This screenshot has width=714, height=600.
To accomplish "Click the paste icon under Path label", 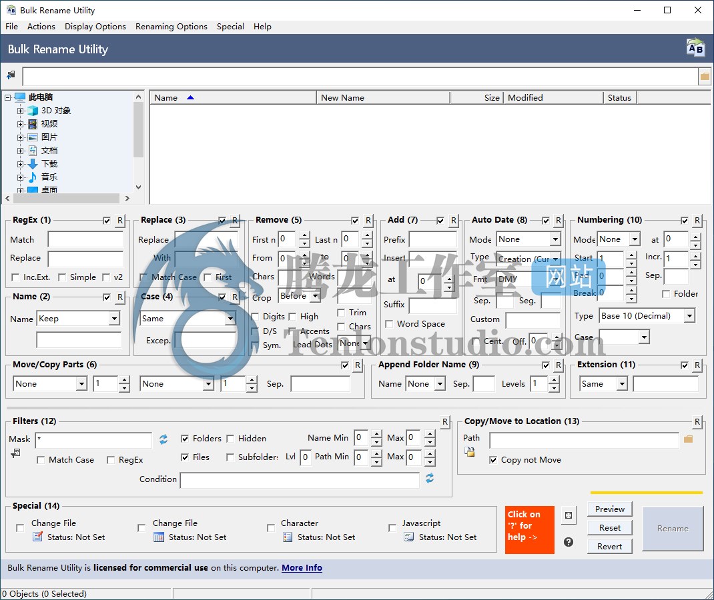I will tap(470, 452).
